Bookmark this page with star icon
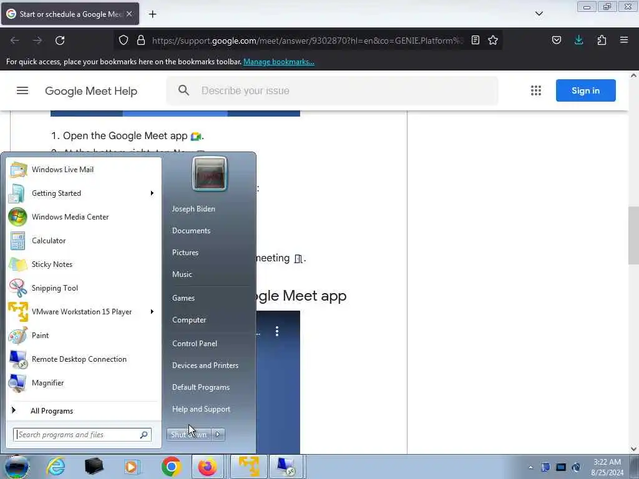Viewport: 639px width, 479px height. (x=493, y=40)
